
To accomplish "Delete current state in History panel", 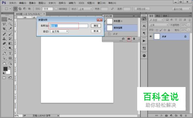I will [x=134, y=39].
